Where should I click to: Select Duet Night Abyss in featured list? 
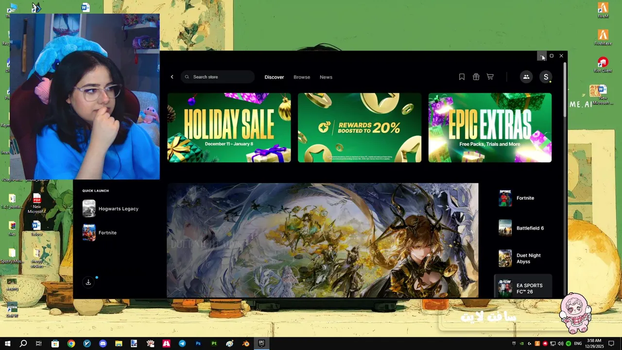click(522, 258)
